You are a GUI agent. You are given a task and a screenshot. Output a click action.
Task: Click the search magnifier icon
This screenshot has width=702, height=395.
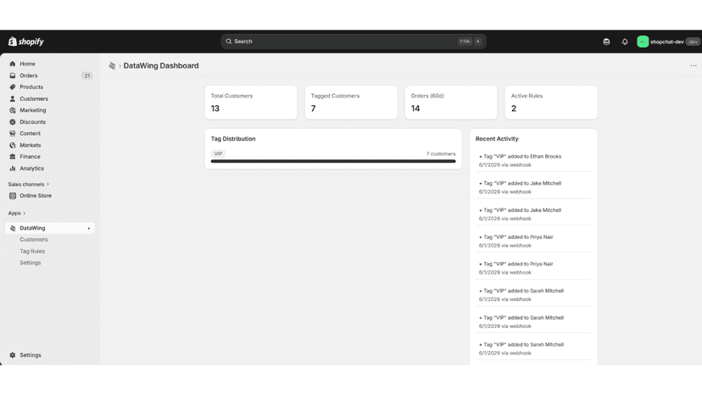(x=229, y=42)
